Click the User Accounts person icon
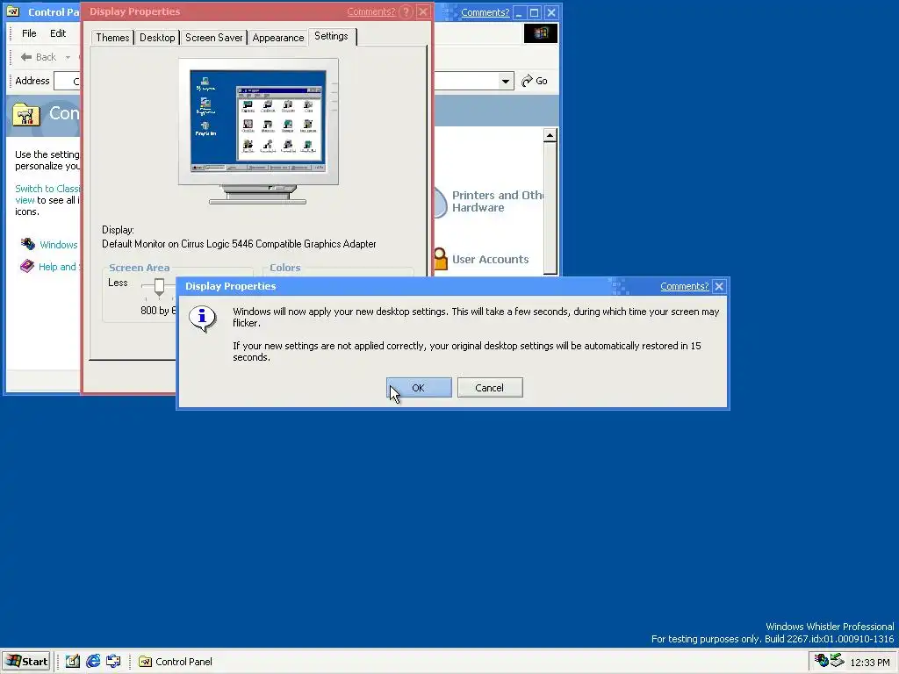Screen dimensions: 899x674 [x=441, y=259]
